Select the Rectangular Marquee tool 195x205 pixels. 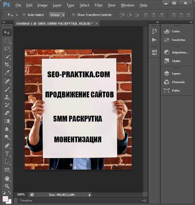point(7,40)
